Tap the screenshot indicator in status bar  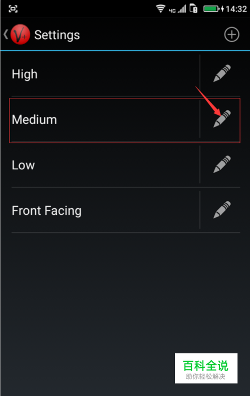pyautogui.click(x=13, y=9)
